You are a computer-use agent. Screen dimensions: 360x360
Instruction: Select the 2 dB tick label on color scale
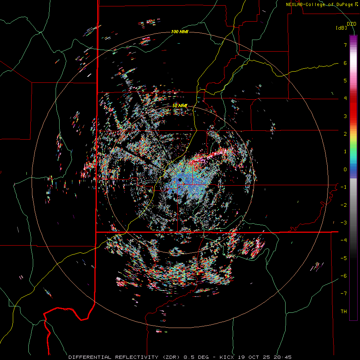345,134
